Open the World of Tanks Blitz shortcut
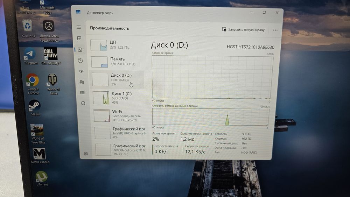350x197 pixels. pos(37,134)
